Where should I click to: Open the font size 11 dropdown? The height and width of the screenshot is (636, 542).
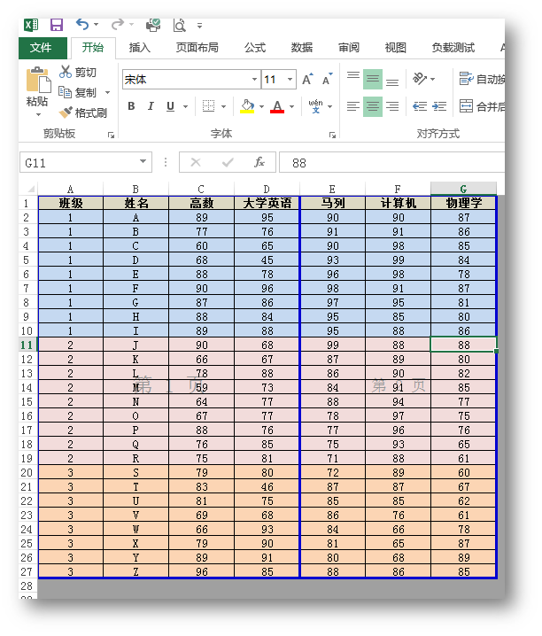point(290,79)
